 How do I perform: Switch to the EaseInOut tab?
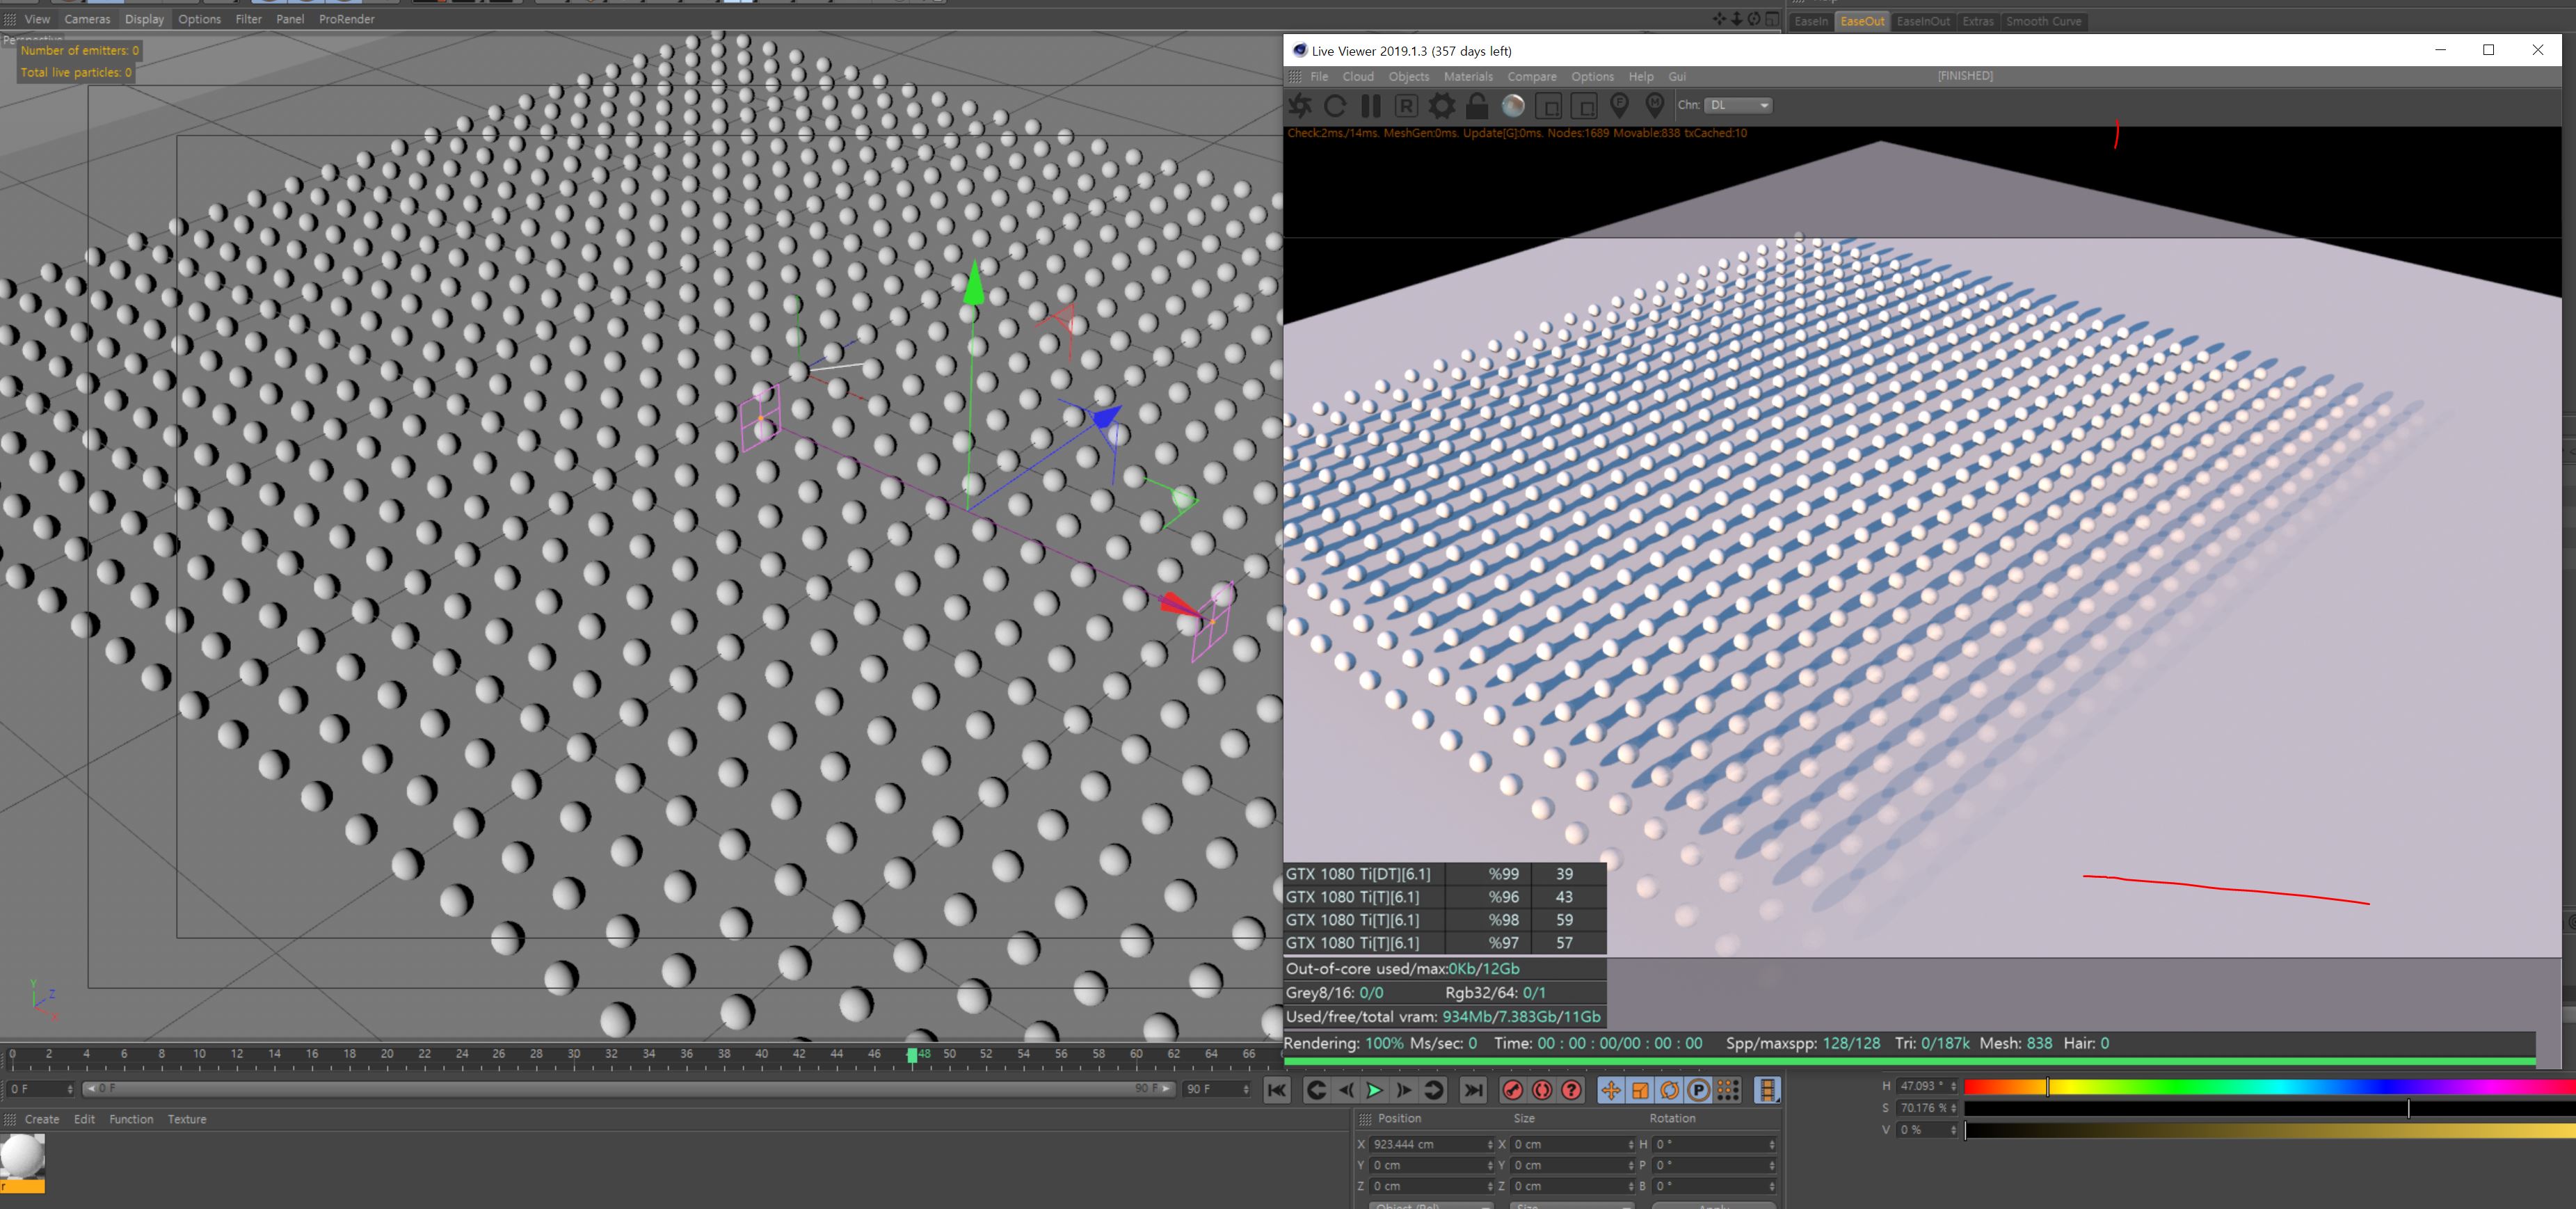1922,21
